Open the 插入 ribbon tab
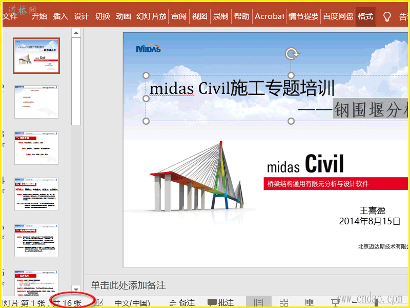The height and width of the screenshot is (308, 410). click(60, 16)
